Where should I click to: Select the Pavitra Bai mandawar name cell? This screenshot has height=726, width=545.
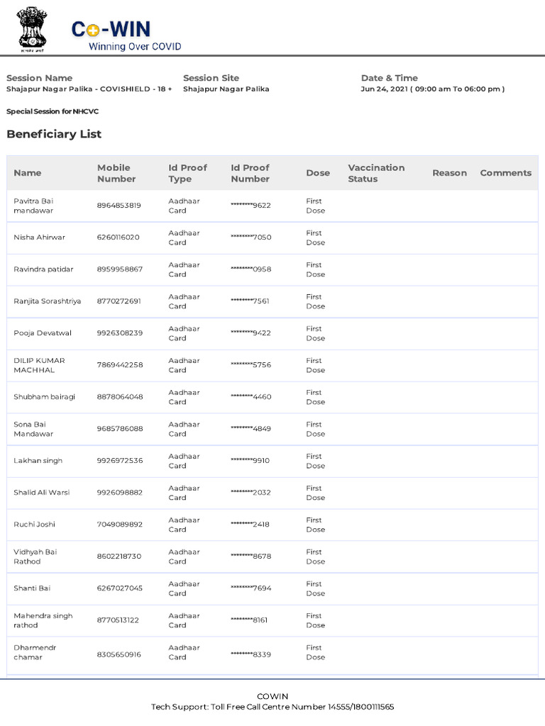33,206
